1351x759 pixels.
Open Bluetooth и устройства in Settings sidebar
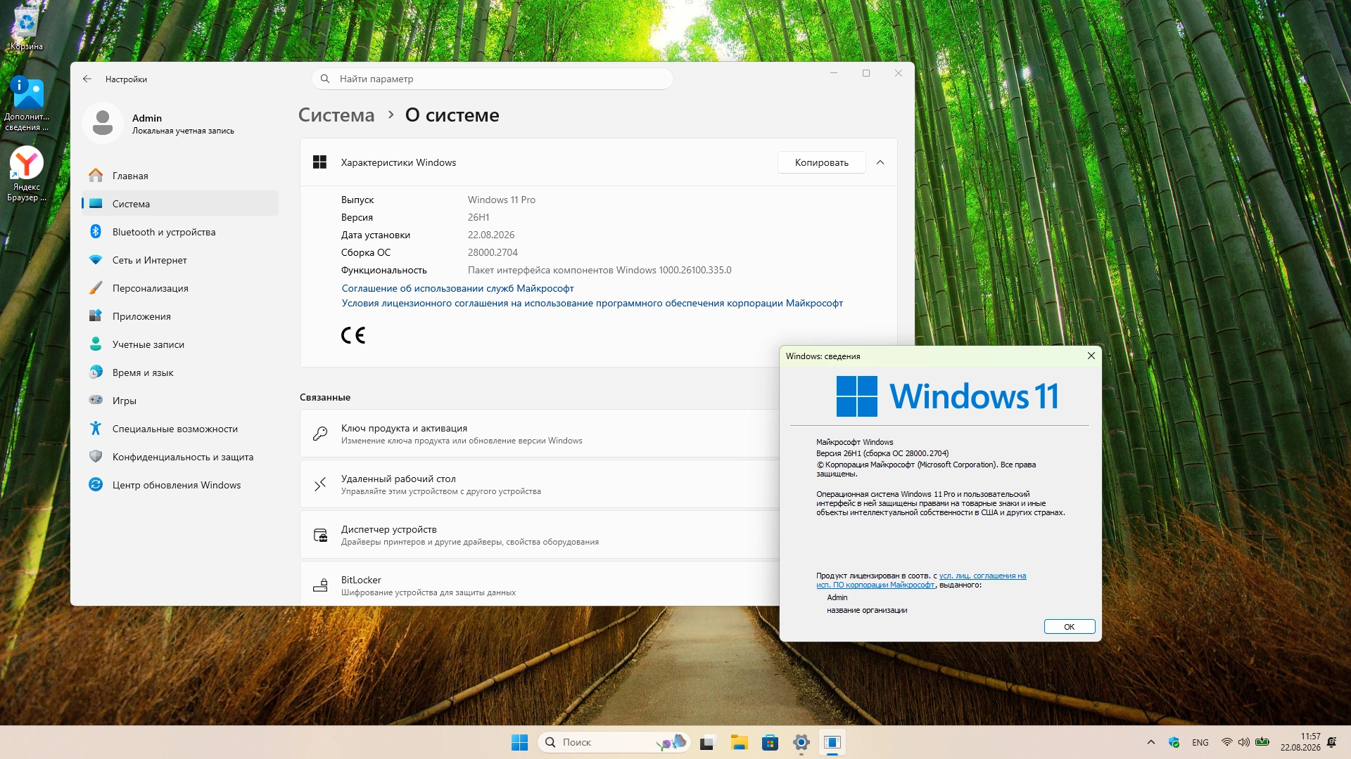(x=180, y=232)
